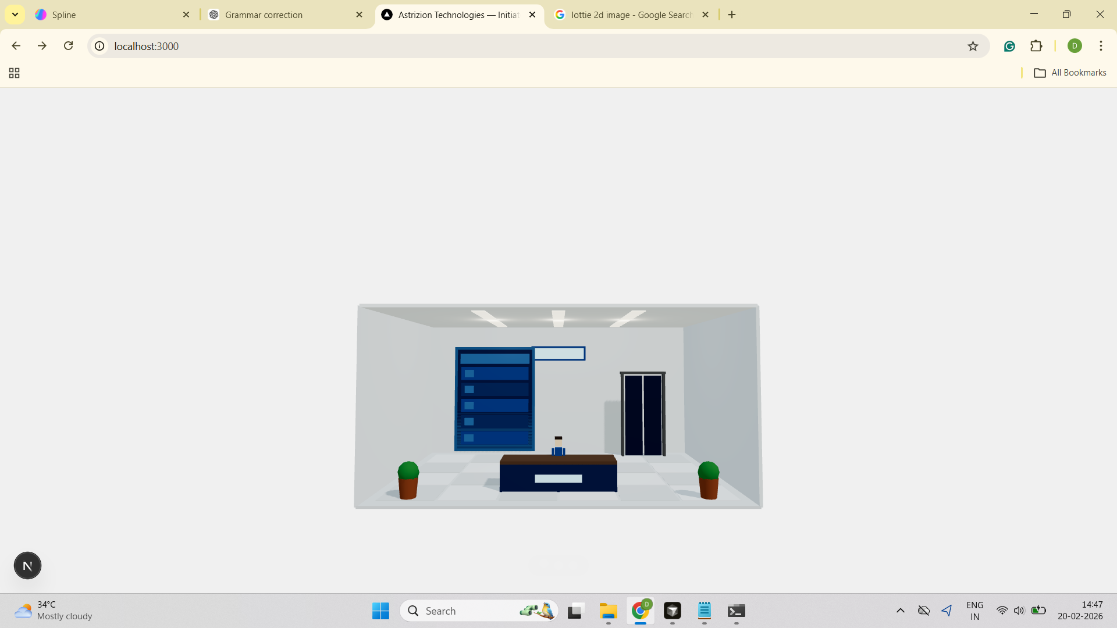Viewport: 1117px width, 628px height.
Task: Reload the localhost page
Action: [x=68, y=46]
